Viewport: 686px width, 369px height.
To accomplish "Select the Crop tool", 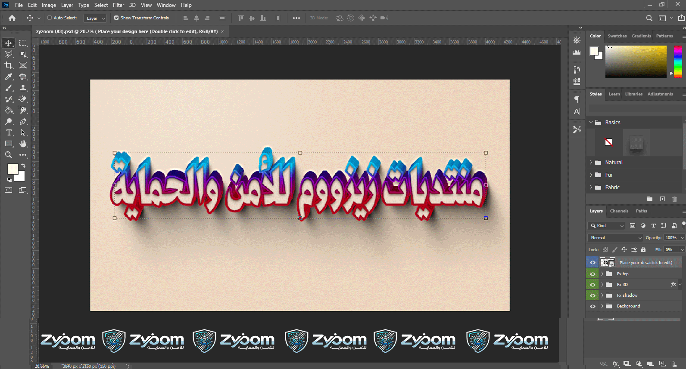I will tap(9, 65).
